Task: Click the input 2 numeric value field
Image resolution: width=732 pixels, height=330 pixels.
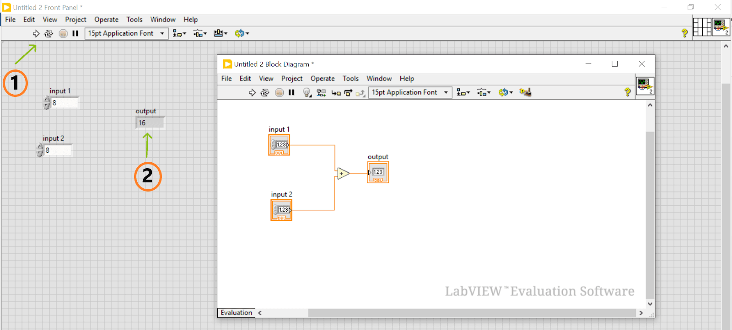Action: (x=58, y=150)
